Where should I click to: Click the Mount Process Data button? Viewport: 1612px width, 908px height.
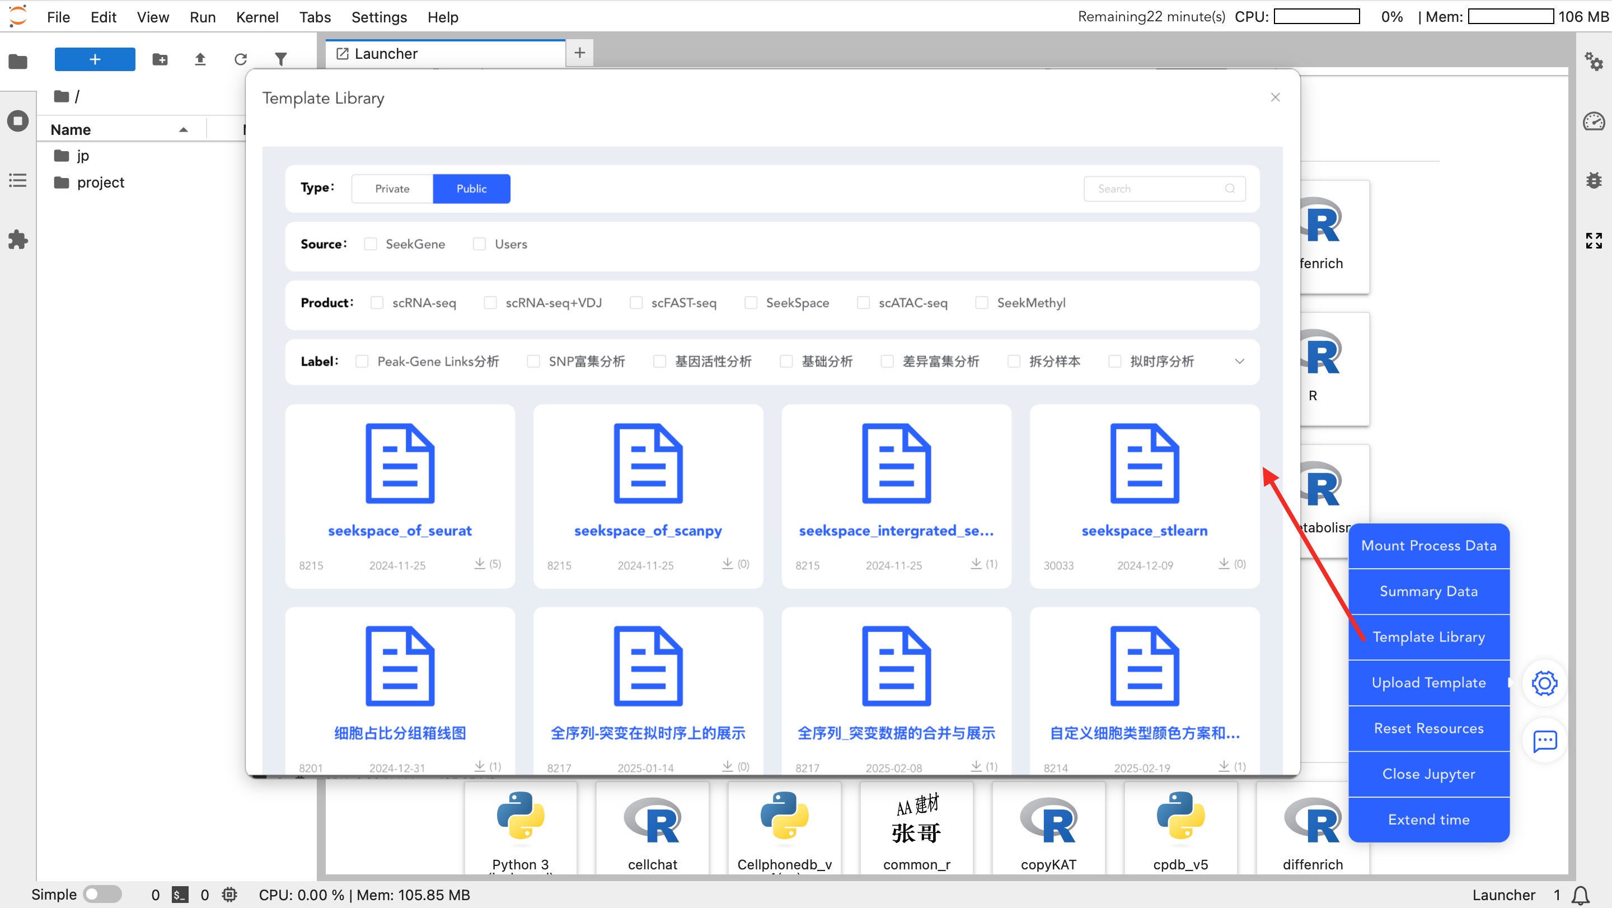tap(1428, 546)
